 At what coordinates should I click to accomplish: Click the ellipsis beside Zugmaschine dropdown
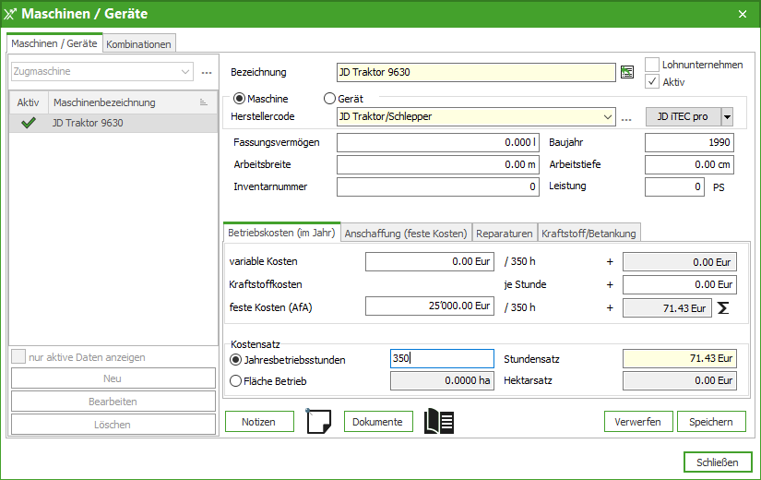point(207,72)
